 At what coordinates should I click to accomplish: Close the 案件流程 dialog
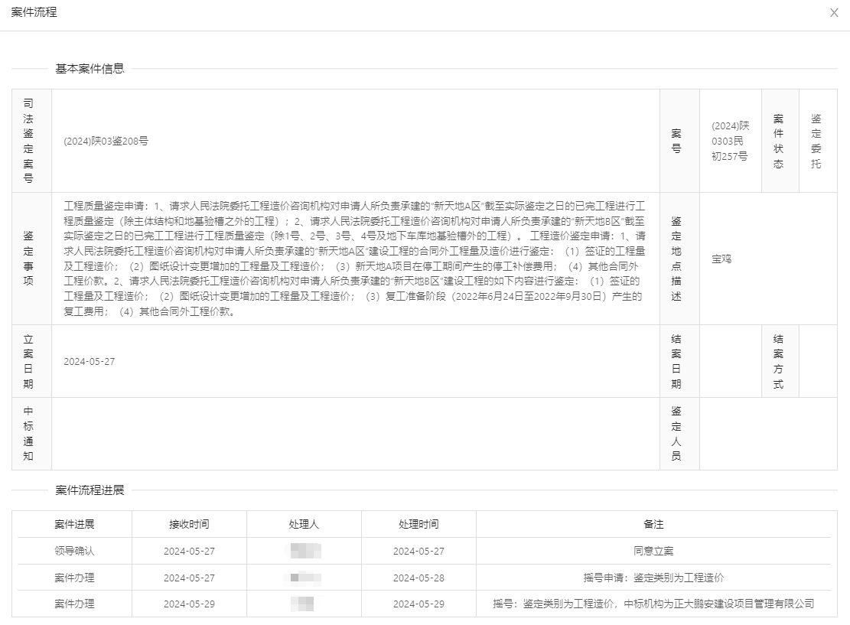click(834, 13)
